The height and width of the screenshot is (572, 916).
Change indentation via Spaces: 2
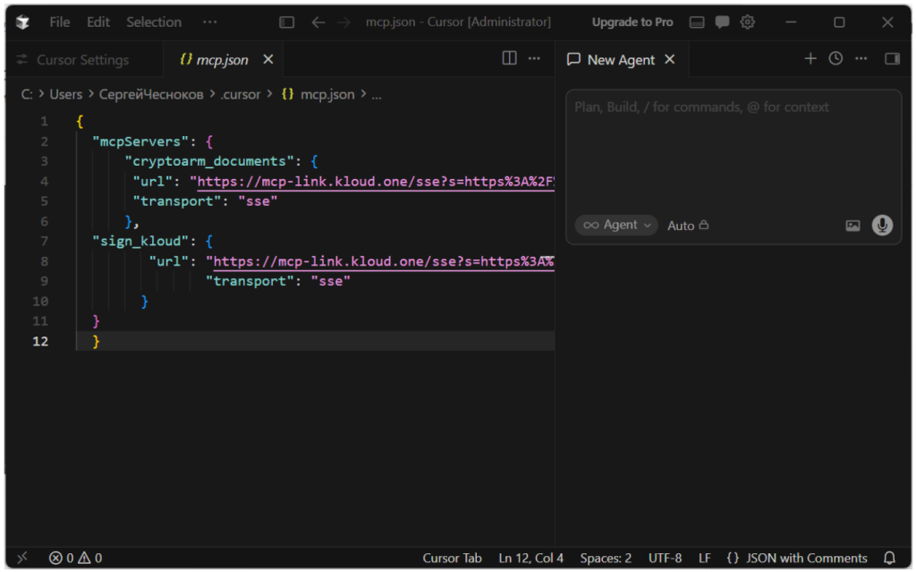[606, 558]
